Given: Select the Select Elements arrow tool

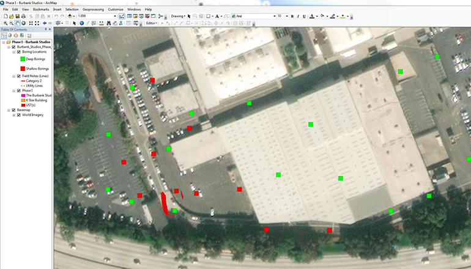Looking at the screenshot, I should coord(74,23).
